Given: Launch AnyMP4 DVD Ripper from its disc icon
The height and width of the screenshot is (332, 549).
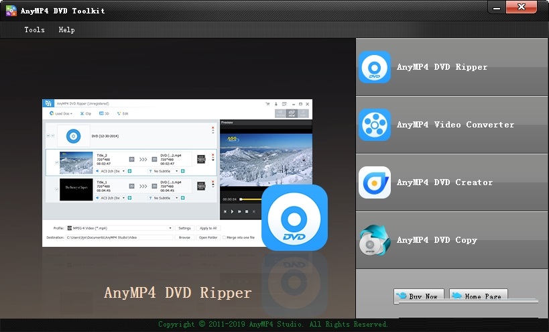Looking at the screenshot, I should pyautogui.click(x=375, y=67).
